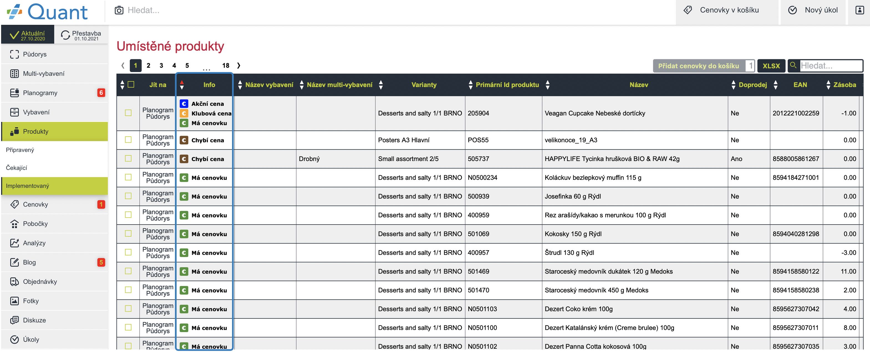Click the Diskuze chat icon

pos(14,320)
